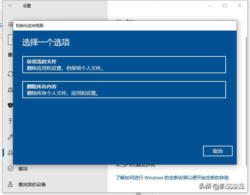The width and height of the screenshot is (250, 195).
Task: Choose the 删除所有内容 option
Action: click(x=124, y=90)
